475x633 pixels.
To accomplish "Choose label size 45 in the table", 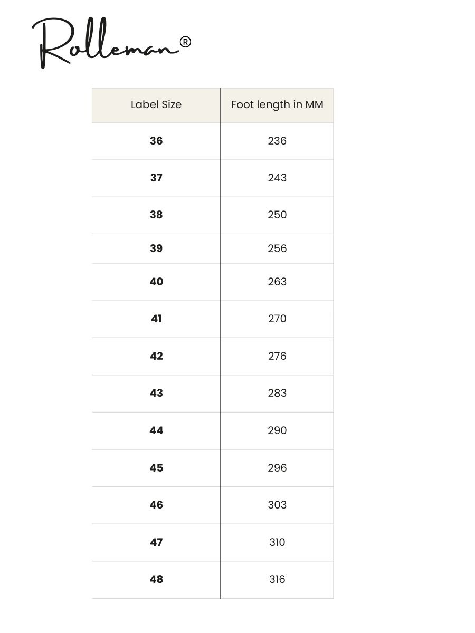I will 156,468.
